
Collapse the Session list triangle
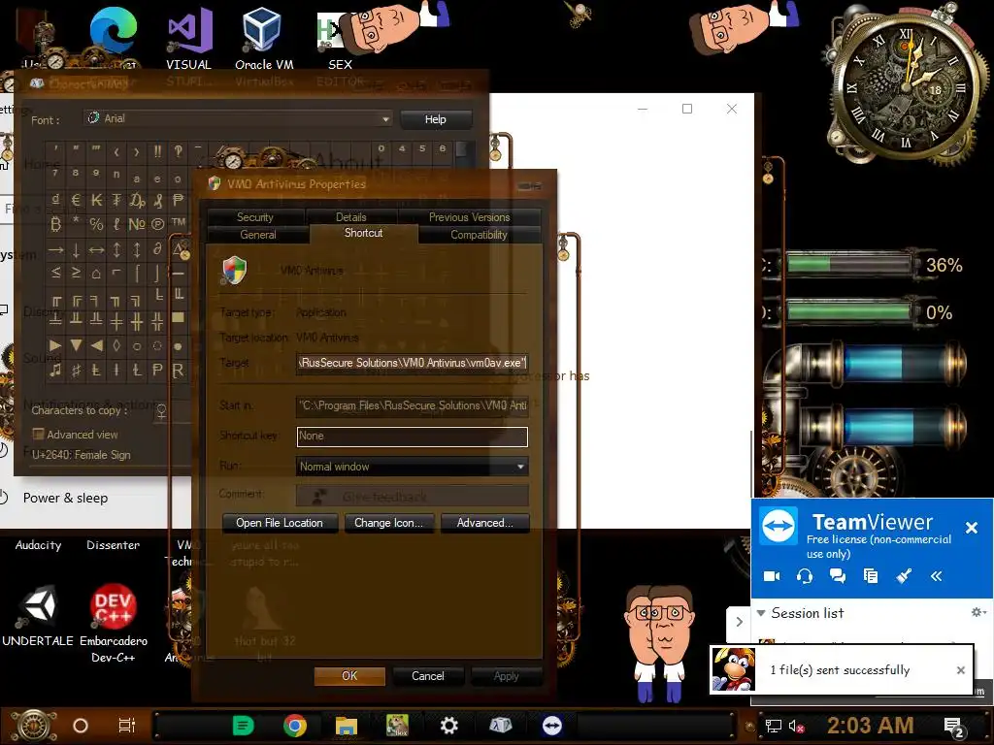(761, 613)
